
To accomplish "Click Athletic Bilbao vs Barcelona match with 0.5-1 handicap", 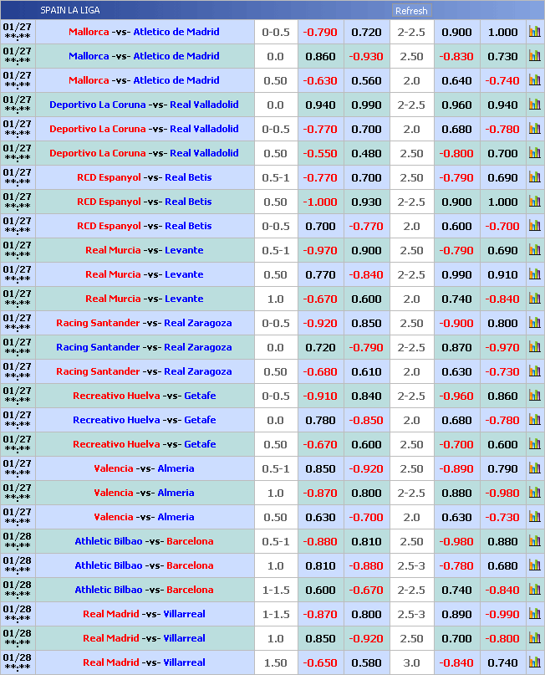I will click(144, 541).
